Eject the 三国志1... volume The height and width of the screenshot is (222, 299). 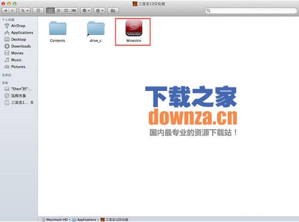(x=32, y=102)
